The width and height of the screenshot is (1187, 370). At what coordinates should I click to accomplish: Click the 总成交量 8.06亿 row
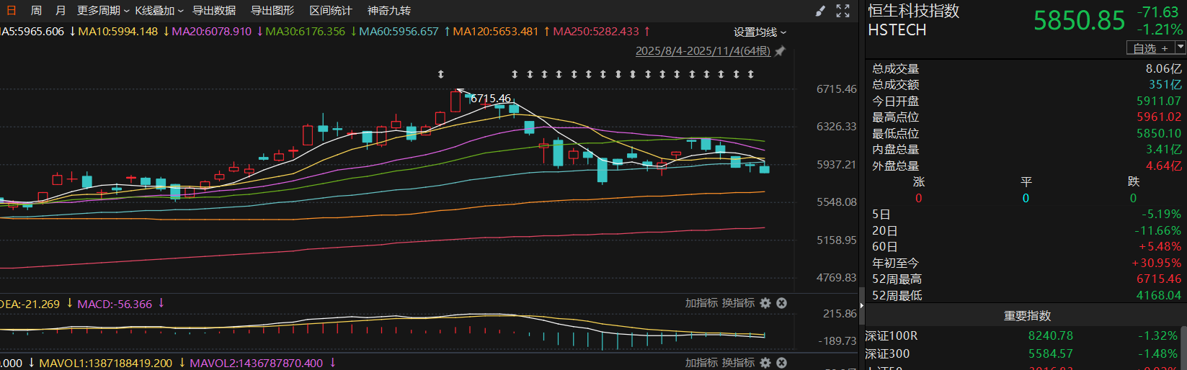click(x=1026, y=69)
